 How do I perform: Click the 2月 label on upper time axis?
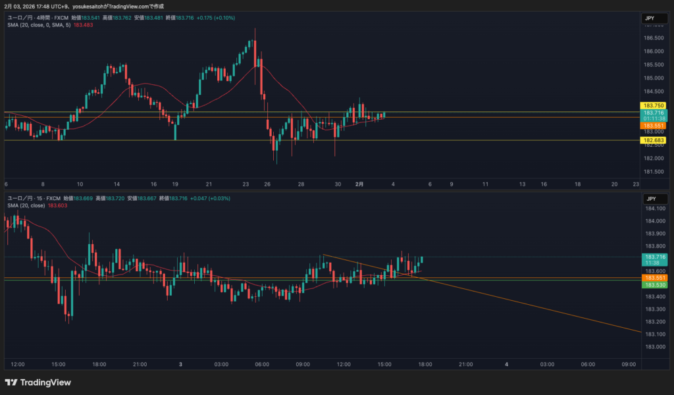(x=359, y=185)
